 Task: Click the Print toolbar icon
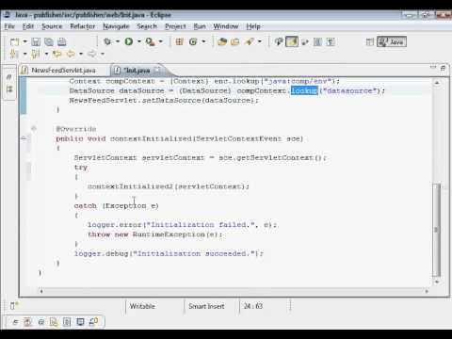point(62,41)
